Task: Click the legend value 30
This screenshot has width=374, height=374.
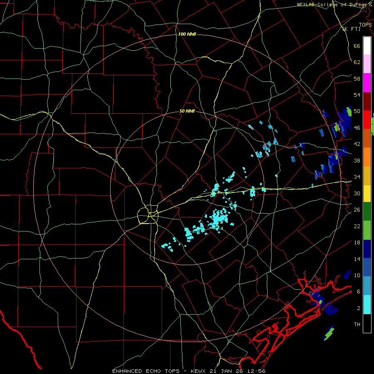Action: (357, 193)
